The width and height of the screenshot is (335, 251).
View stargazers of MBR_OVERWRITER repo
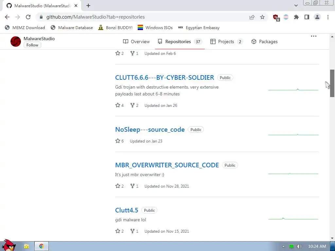pos(119,186)
